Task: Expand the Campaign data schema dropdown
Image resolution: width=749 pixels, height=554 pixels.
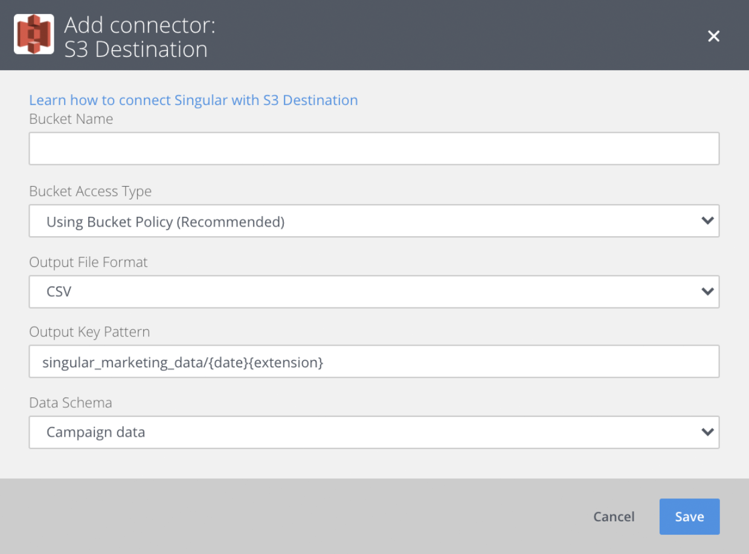Action: click(x=374, y=432)
